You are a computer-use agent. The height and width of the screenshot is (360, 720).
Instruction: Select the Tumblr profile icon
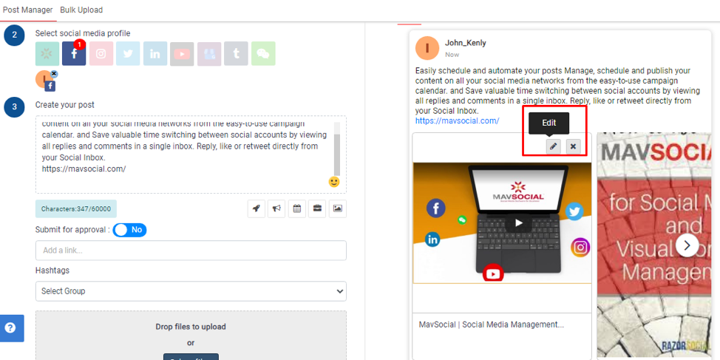click(x=236, y=54)
